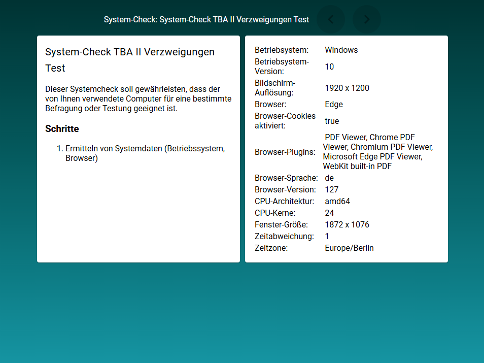Click the 'Browser-Plugins:' label

(x=285, y=152)
